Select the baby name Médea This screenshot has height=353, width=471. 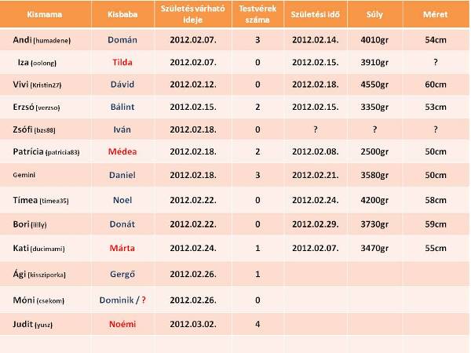(x=122, y=150)
